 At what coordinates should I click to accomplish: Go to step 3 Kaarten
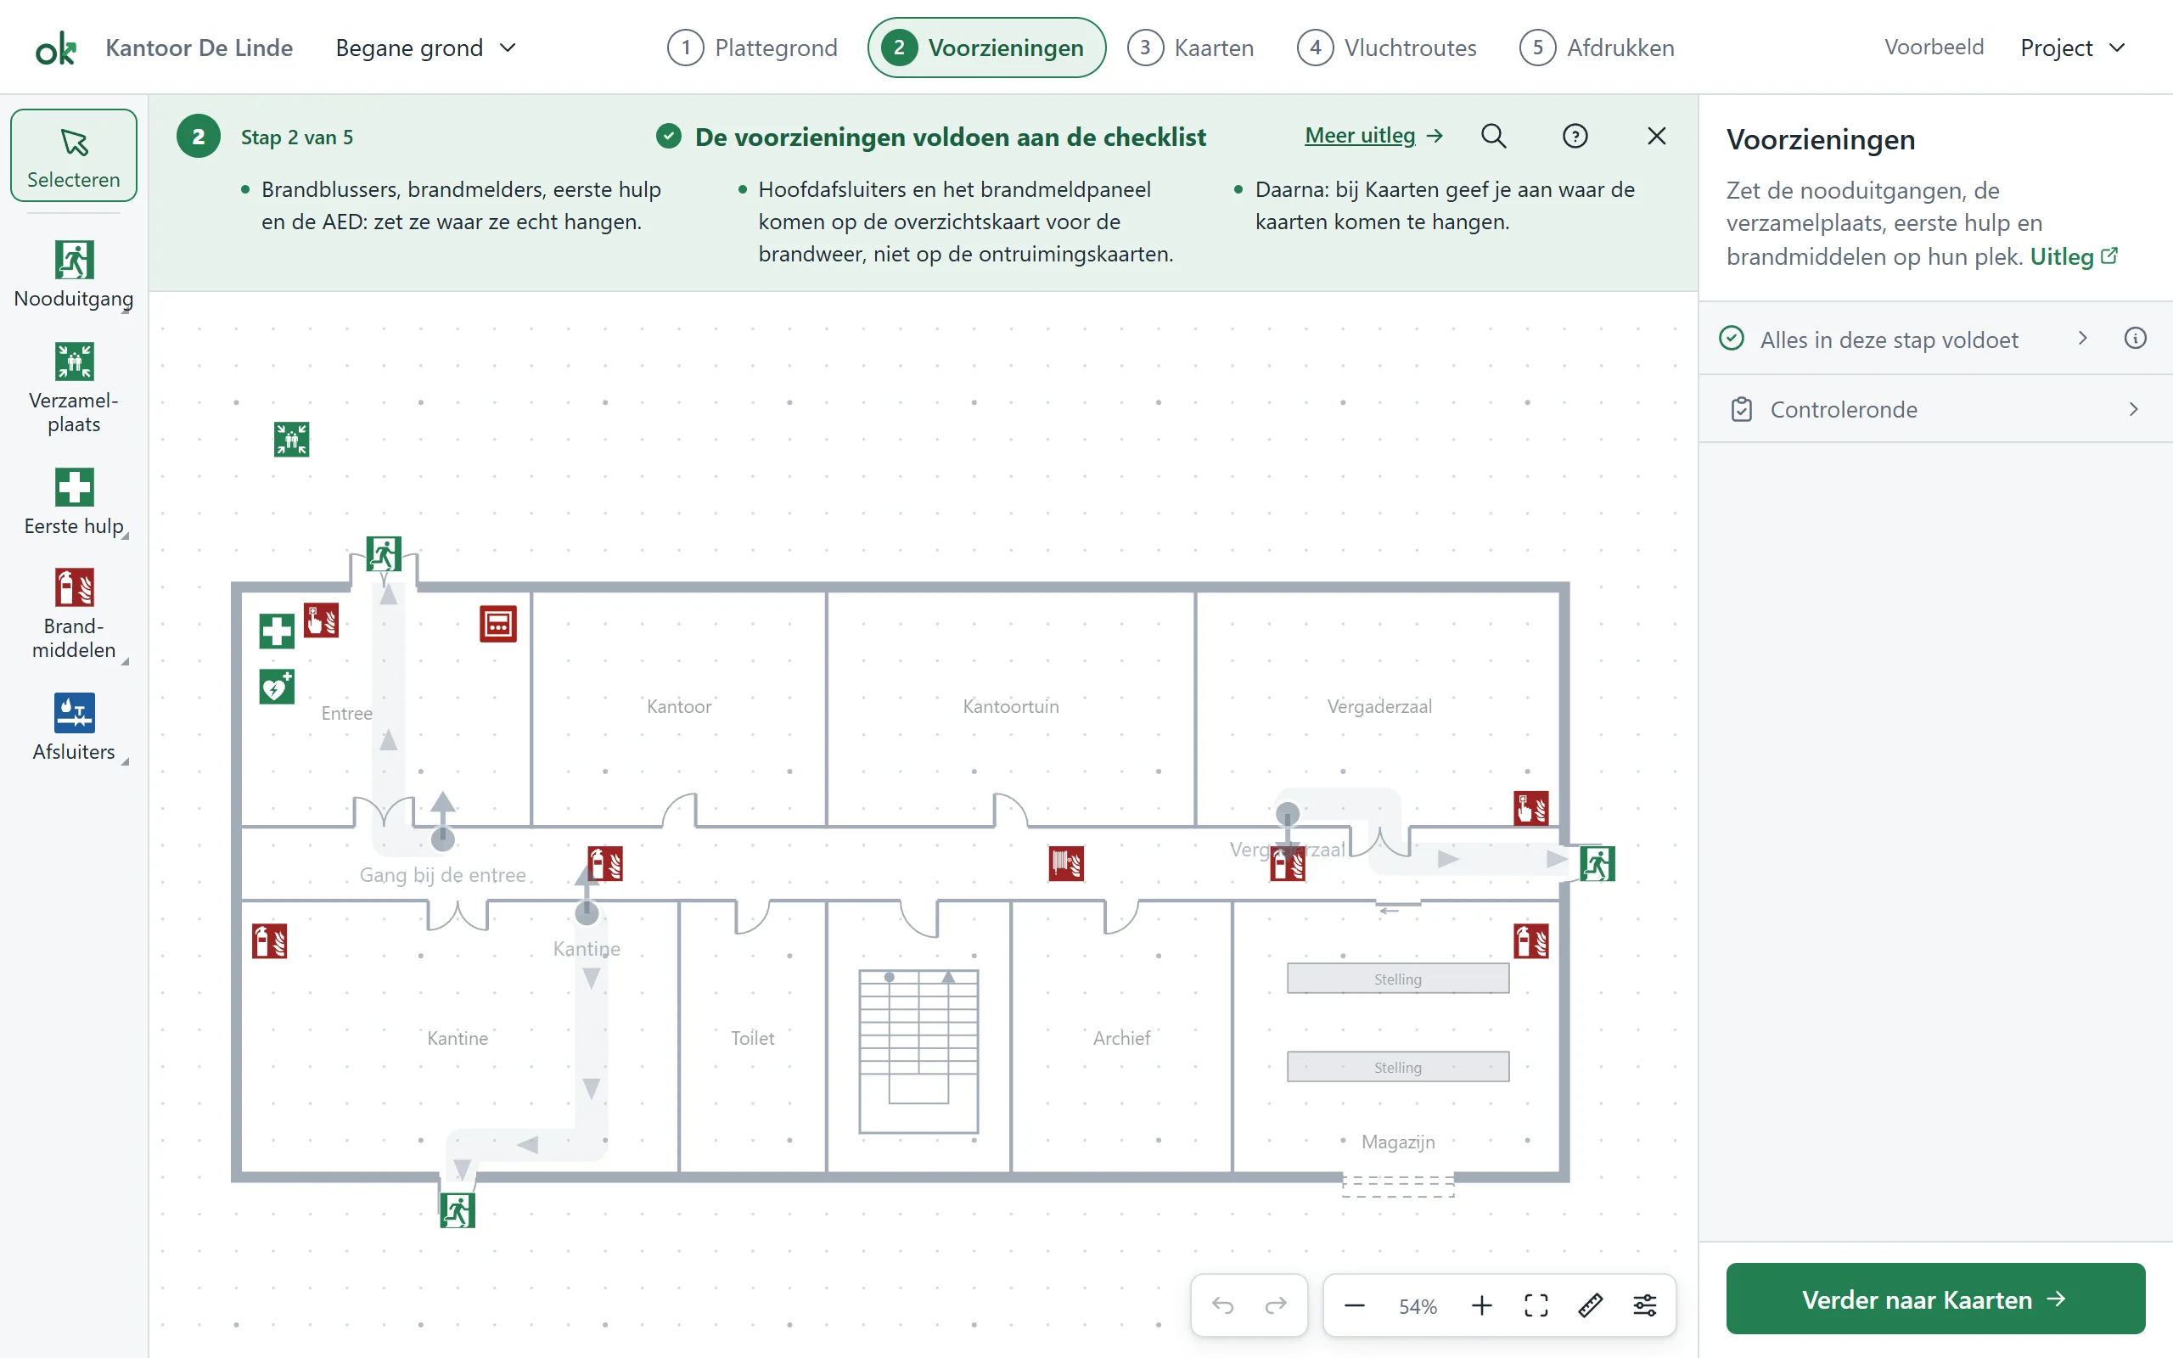coord(1191,48)
